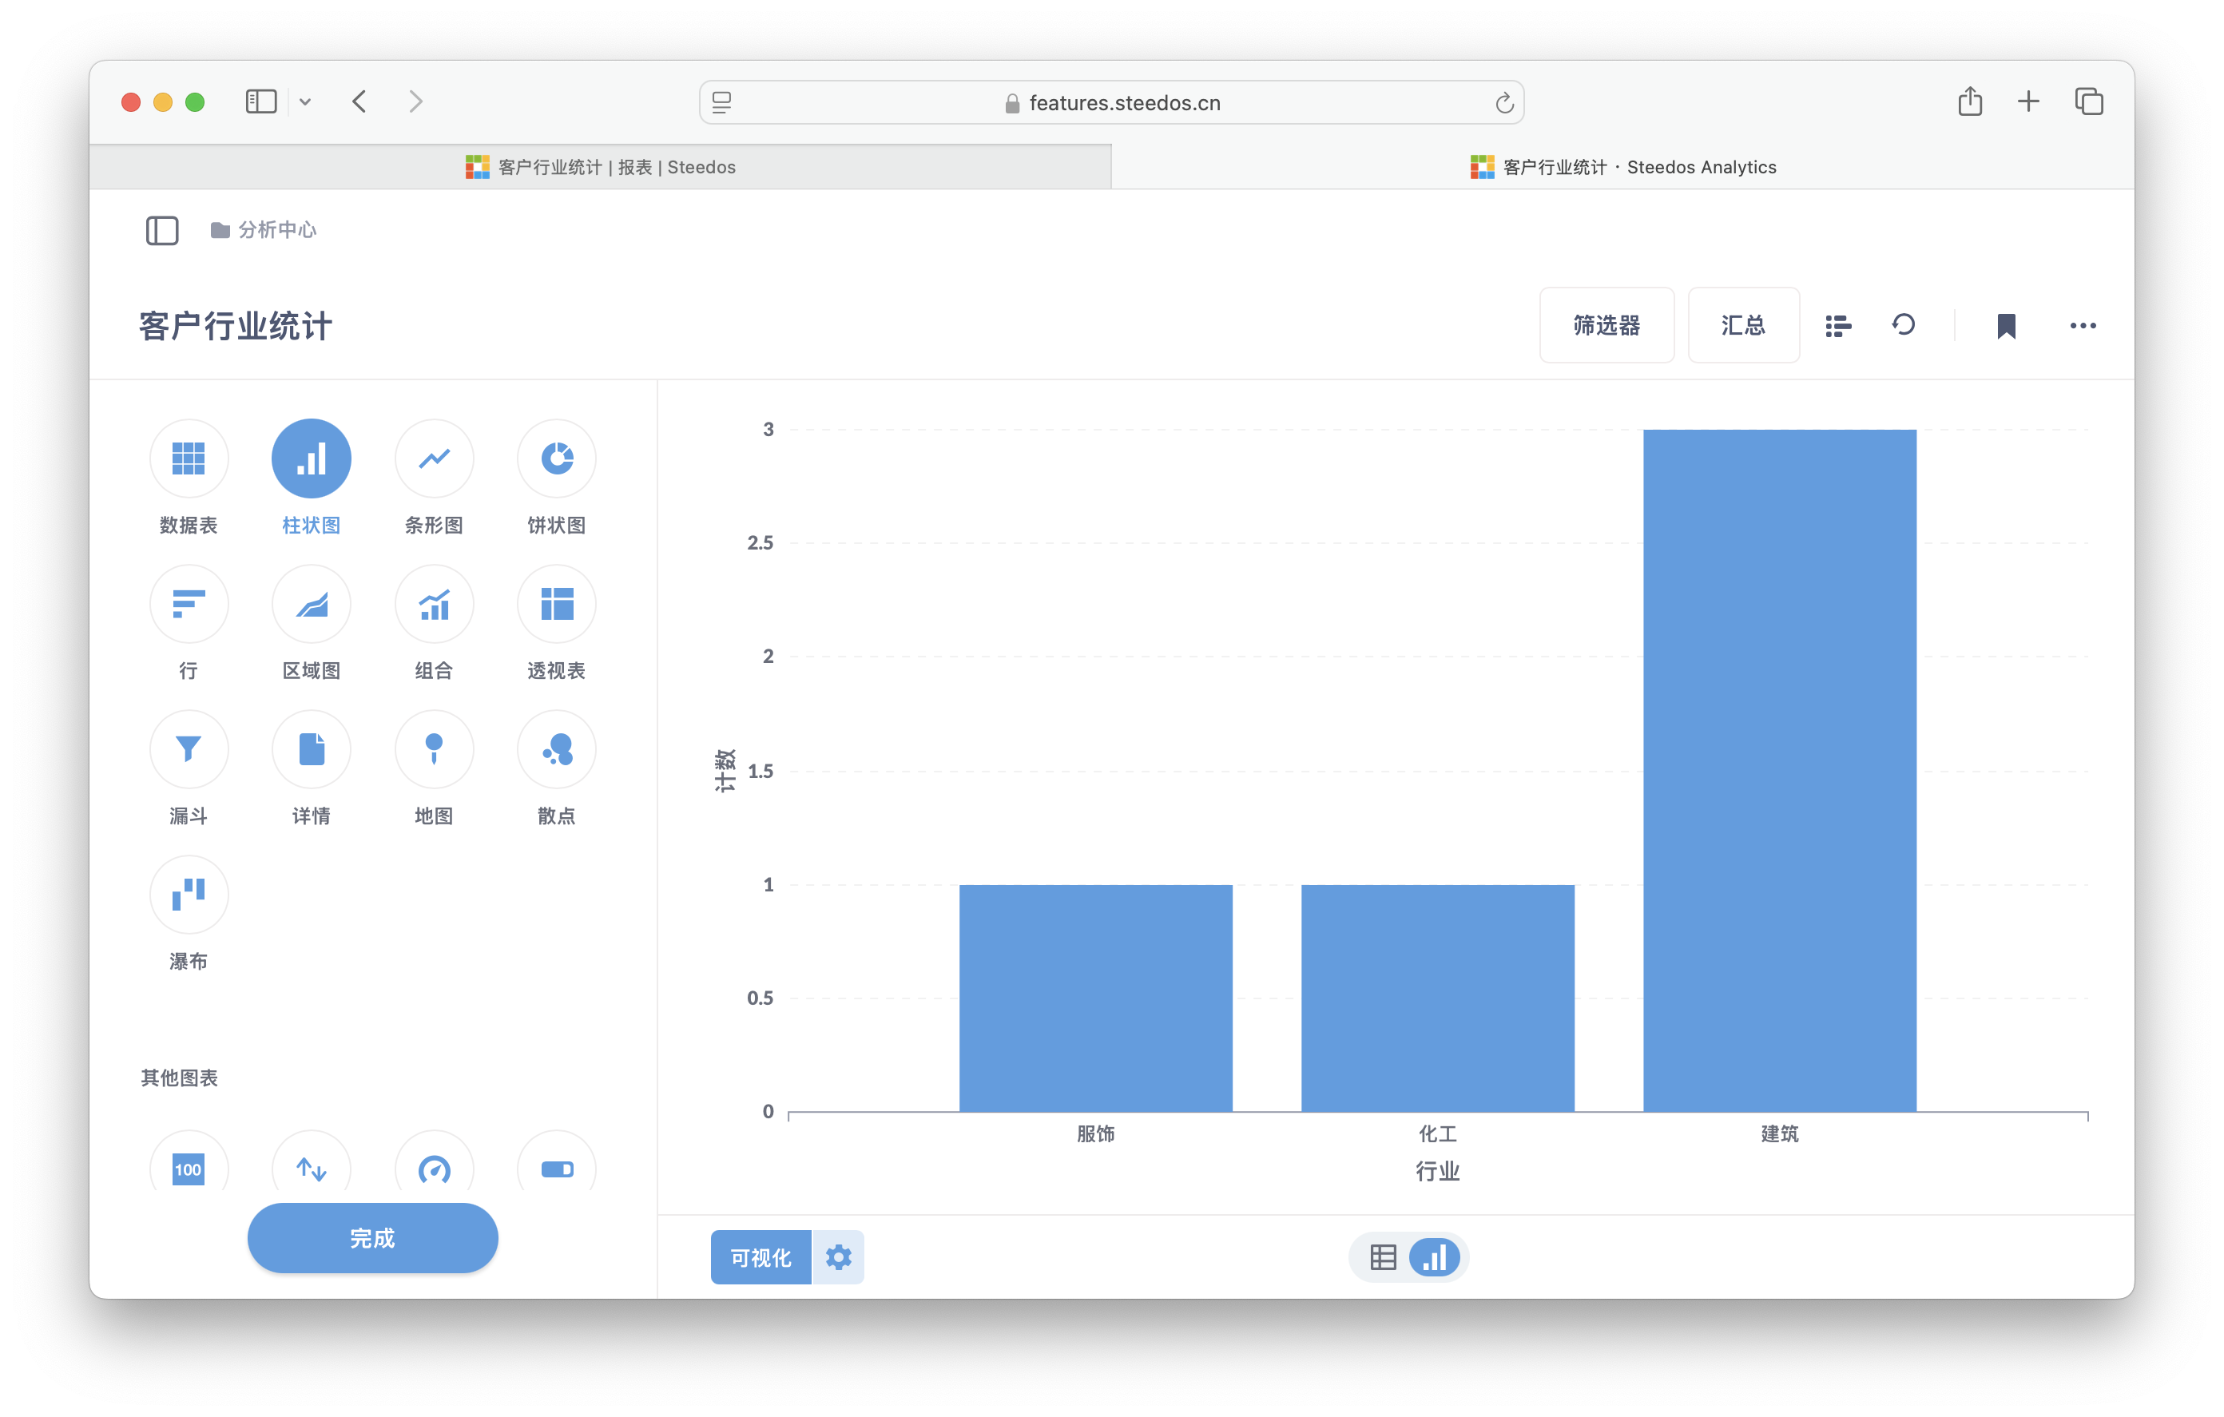Select the trend arrows visualization icon
Image resolution: width=2224 pixels, height=1417 pixels.
pyautogui.click(x=312, y=1169)
